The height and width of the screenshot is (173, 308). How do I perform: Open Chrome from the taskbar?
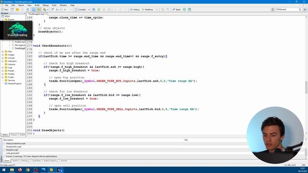tap(28, 170)
